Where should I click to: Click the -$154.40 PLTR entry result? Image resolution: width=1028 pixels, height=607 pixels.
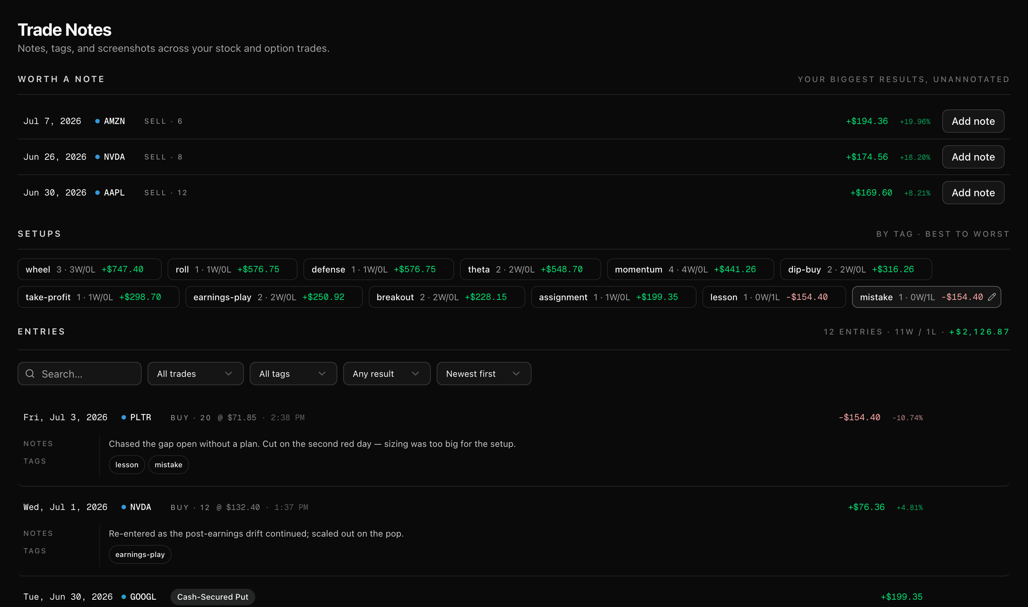tap(859, 417)
